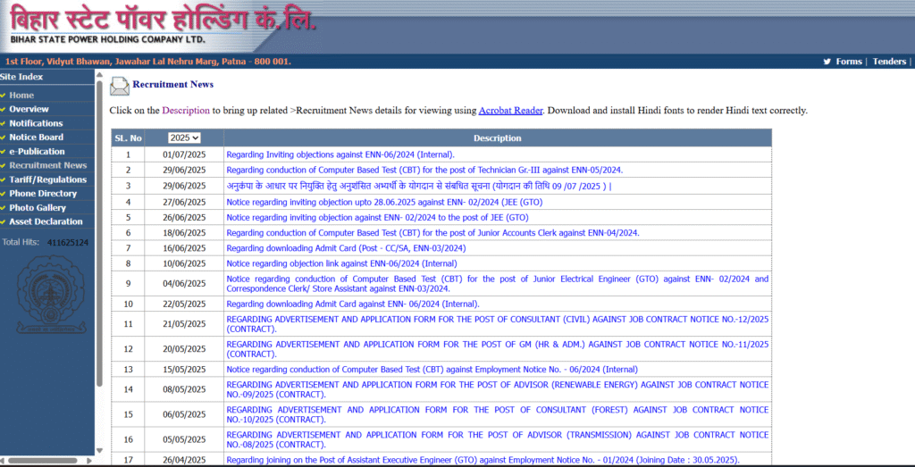This screenshot has height=467, width=915.
Task: Click the date cell 21/05/2025
Action: [x=184, y=324]
